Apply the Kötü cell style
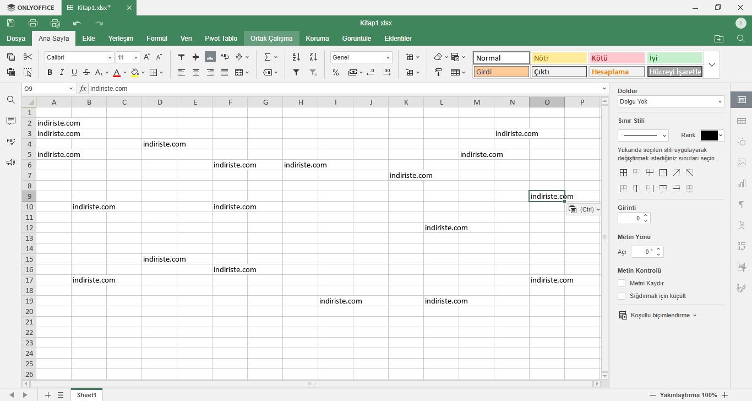752x401 pixels. coord(617,58)
